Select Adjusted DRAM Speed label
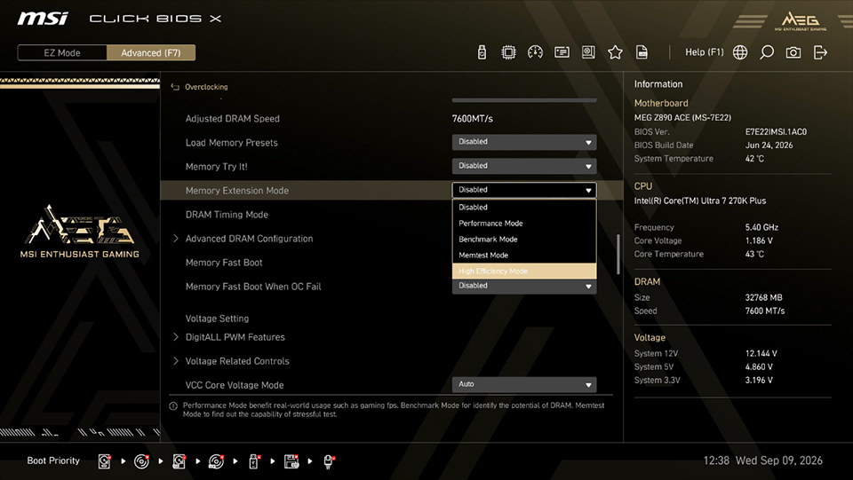 (x=232, y=118)
